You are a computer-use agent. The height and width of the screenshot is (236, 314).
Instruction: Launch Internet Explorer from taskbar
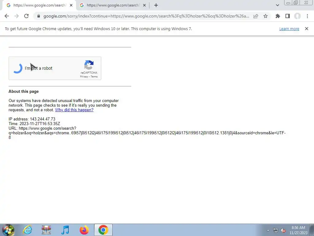tap(27, 230)
